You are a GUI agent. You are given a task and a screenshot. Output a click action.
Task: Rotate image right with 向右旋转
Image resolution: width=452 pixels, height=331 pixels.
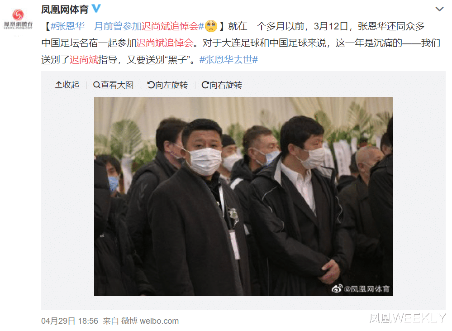coord(221,85)
